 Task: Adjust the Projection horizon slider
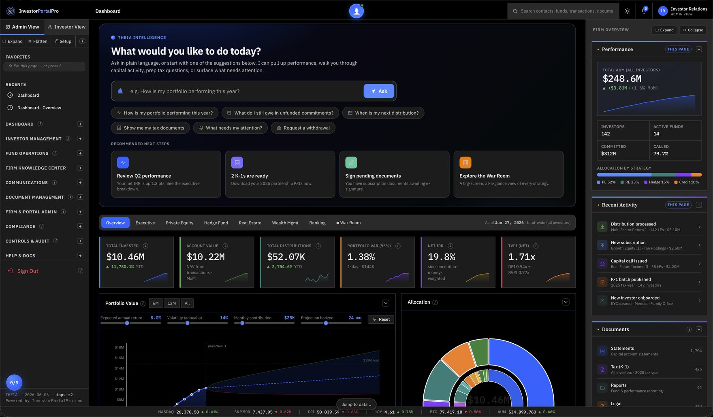[331, 323]
